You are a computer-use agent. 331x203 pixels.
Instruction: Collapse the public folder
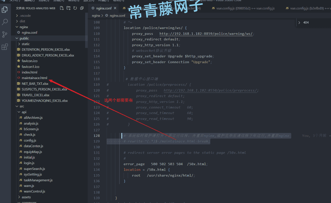[x=17, y=38]
